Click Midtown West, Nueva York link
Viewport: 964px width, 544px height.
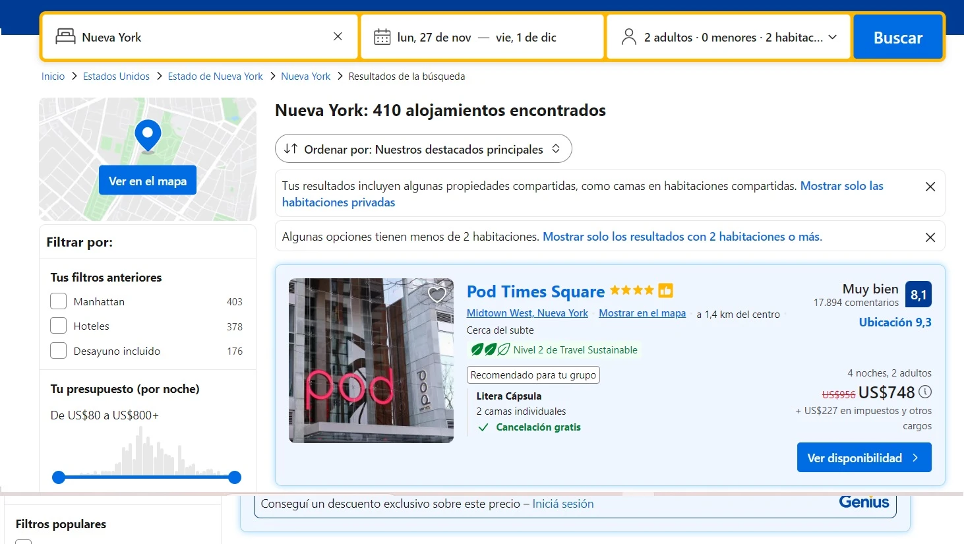(x=527, y=313)
